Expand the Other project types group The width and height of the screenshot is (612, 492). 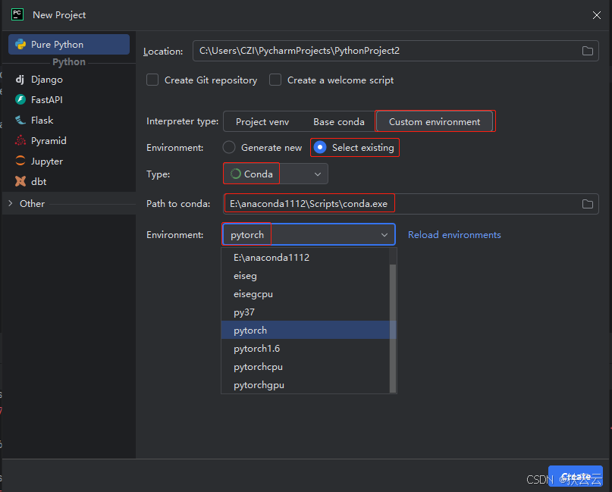click(x=11, y=203)
